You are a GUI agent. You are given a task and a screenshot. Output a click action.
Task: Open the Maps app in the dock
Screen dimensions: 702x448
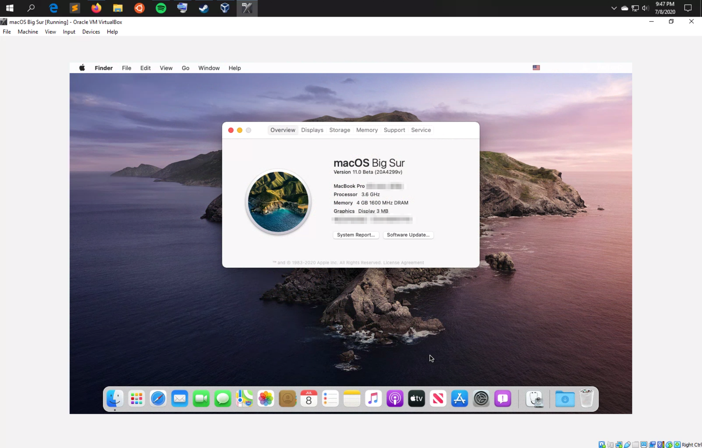point(244,398)
